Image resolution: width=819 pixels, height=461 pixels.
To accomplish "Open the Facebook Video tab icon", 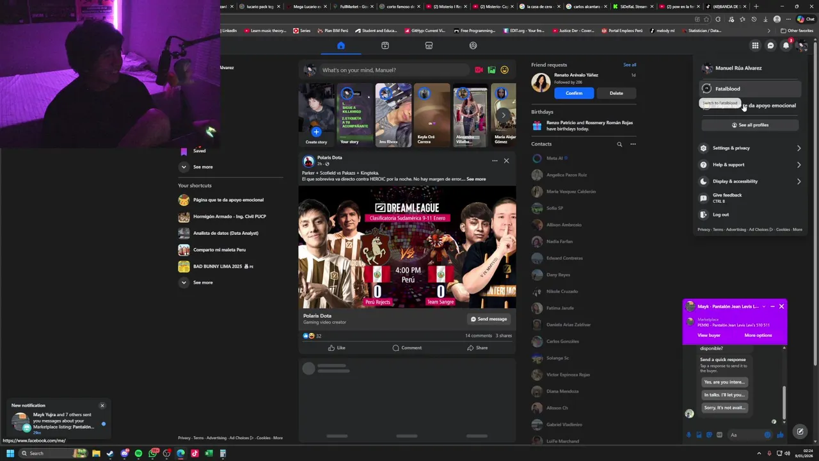I will click(385, 45).
